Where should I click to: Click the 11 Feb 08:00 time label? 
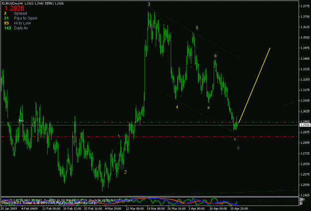(x=51, y=209)
